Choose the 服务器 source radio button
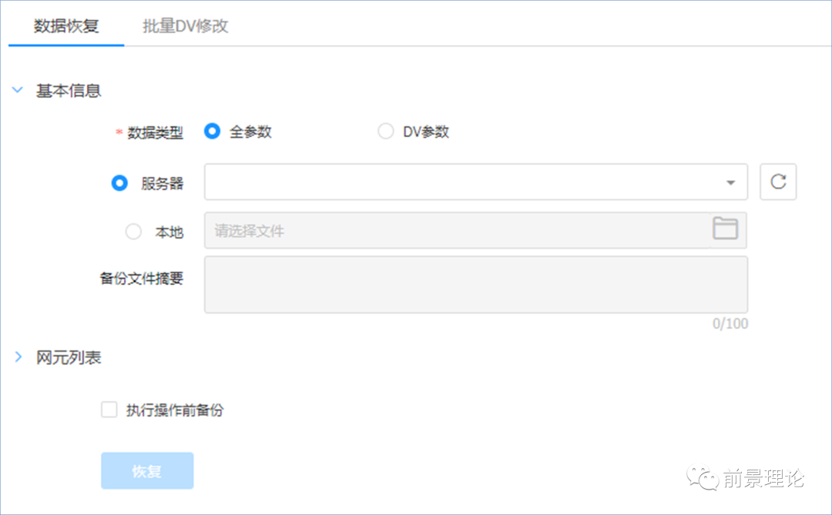The width and height of the screenshot is (832, 515). pyautogui.click(x=119, y=183)
